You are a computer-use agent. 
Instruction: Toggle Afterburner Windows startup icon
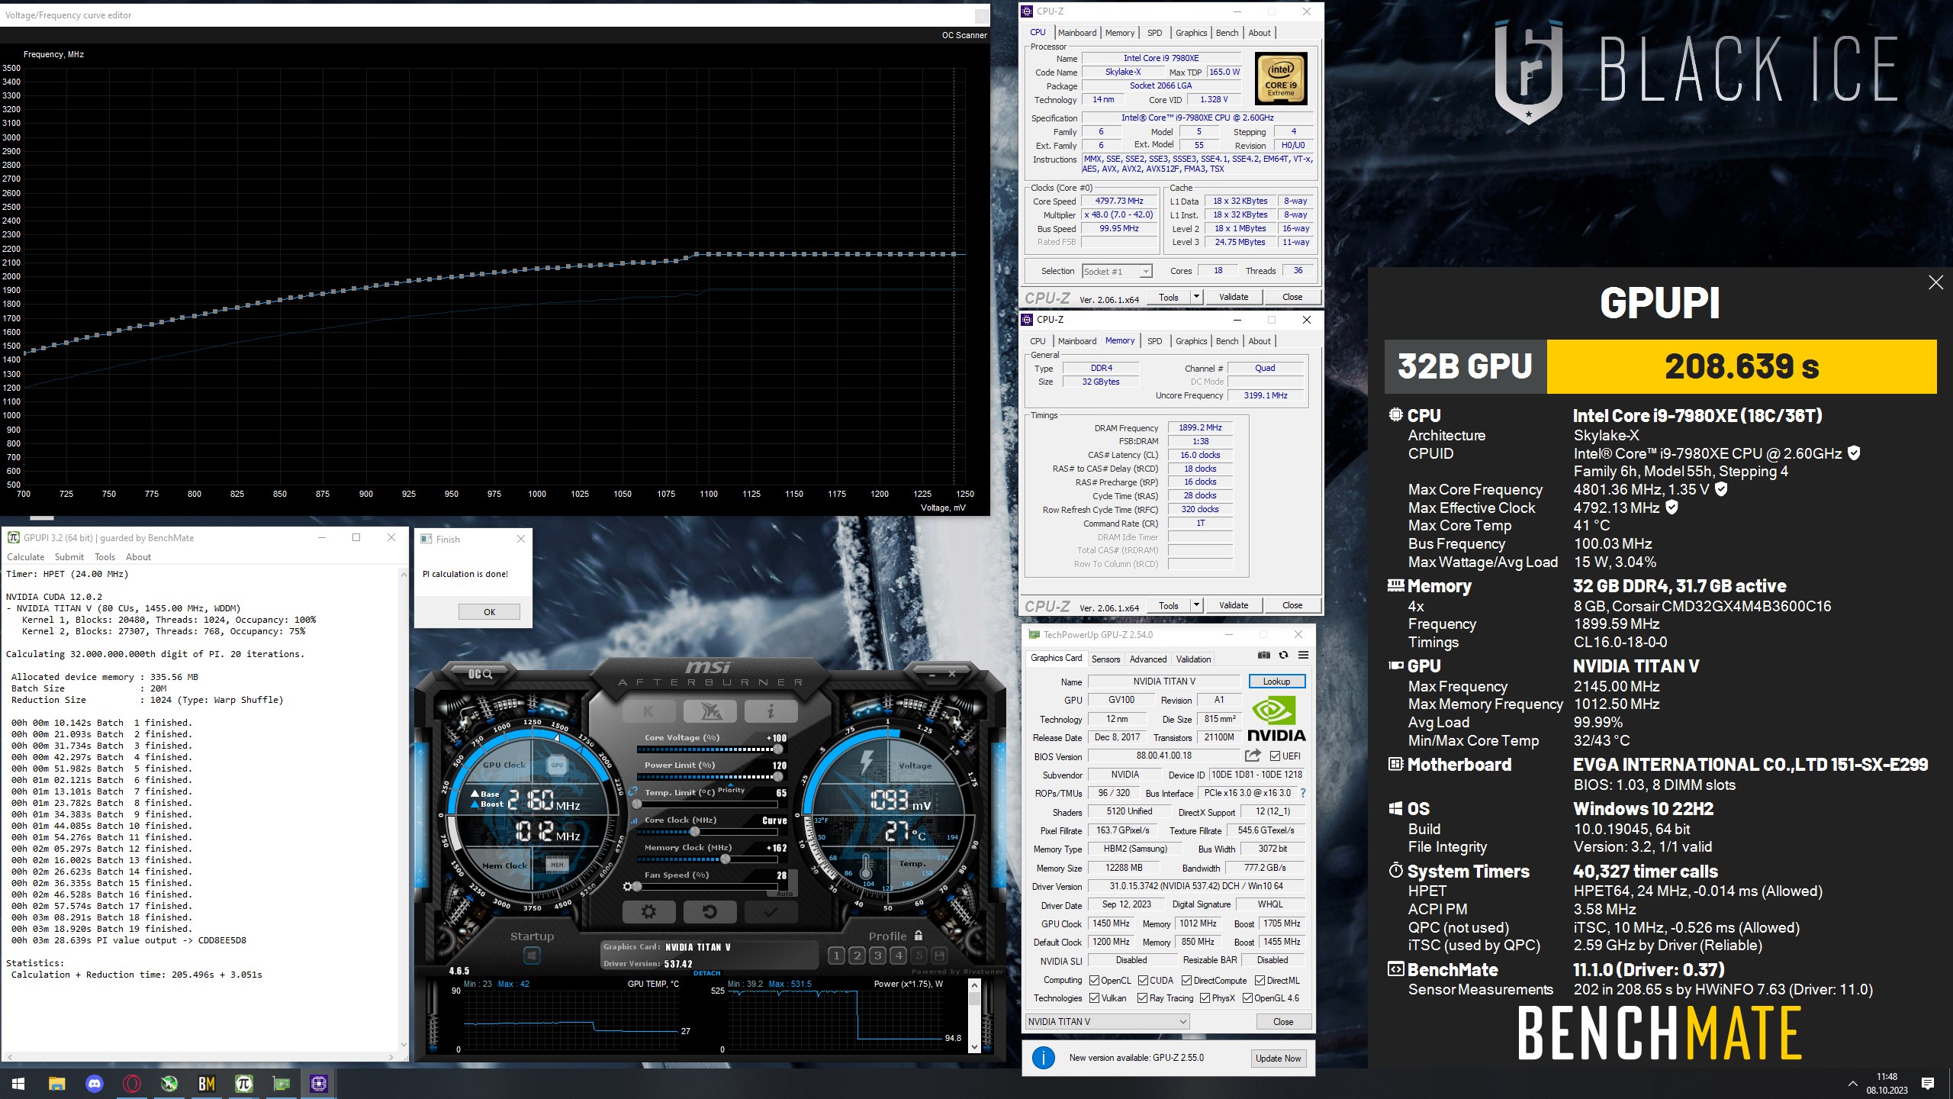click(532, 956)
